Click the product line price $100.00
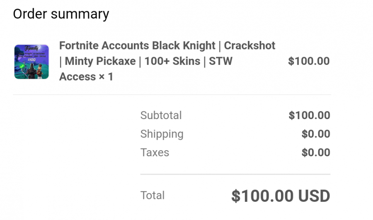Image resolution: width=373 pixels, height=220 pixels. (x=309, y=61)
